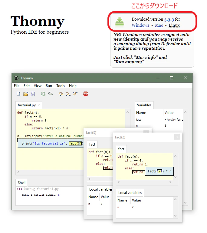Click the Linux download link

(174, 25)
